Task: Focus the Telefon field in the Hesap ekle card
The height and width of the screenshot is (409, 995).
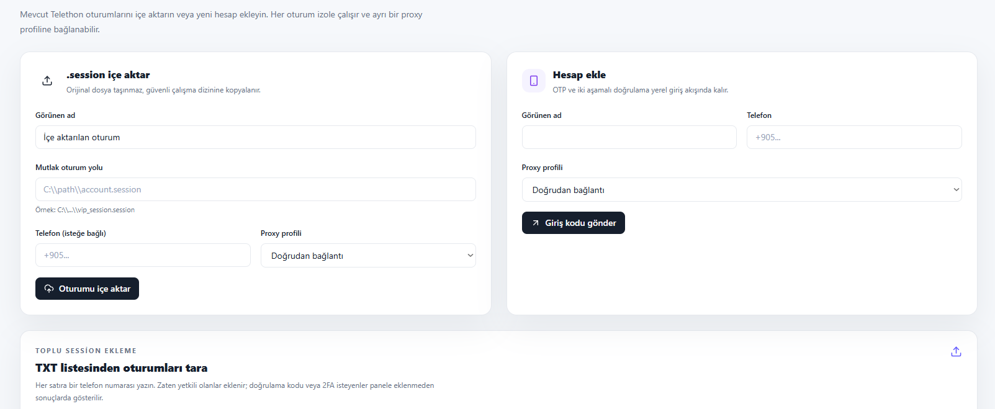Action: point(854,137)
